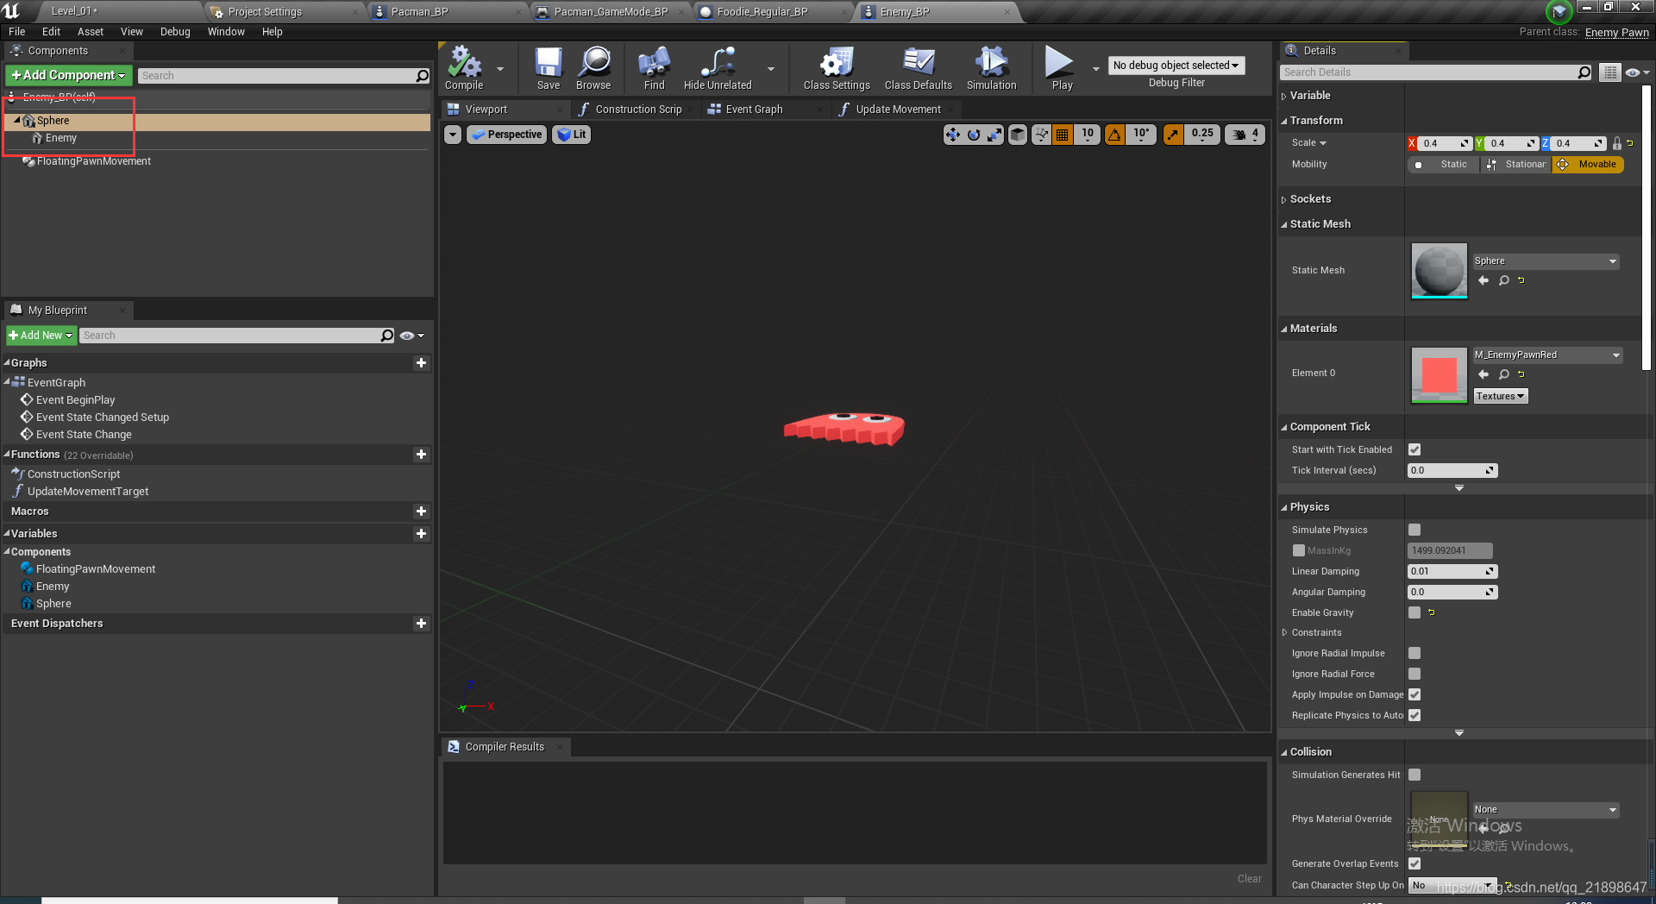This screenshot has width=1656, height=904.
Task: Lock the scale ratio
Action: (x=1617, y=143)
